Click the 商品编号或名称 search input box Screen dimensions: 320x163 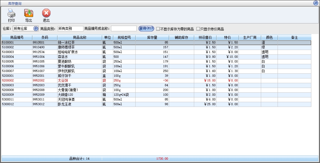[124, 29]
